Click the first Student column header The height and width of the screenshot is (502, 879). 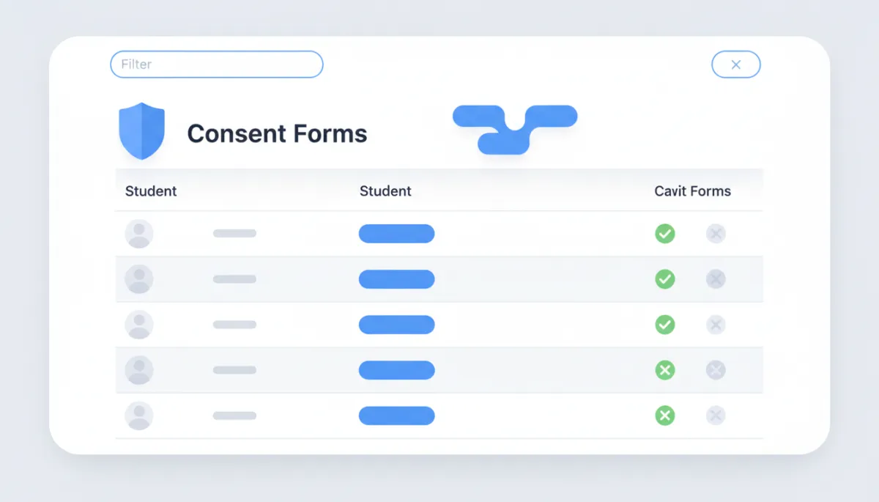click(151, 191)
